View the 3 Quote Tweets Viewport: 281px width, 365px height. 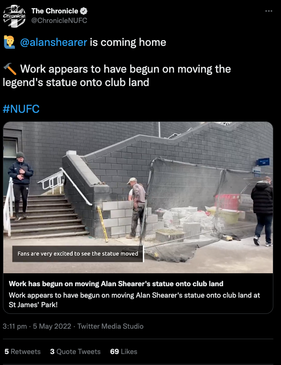coord(75,352)
